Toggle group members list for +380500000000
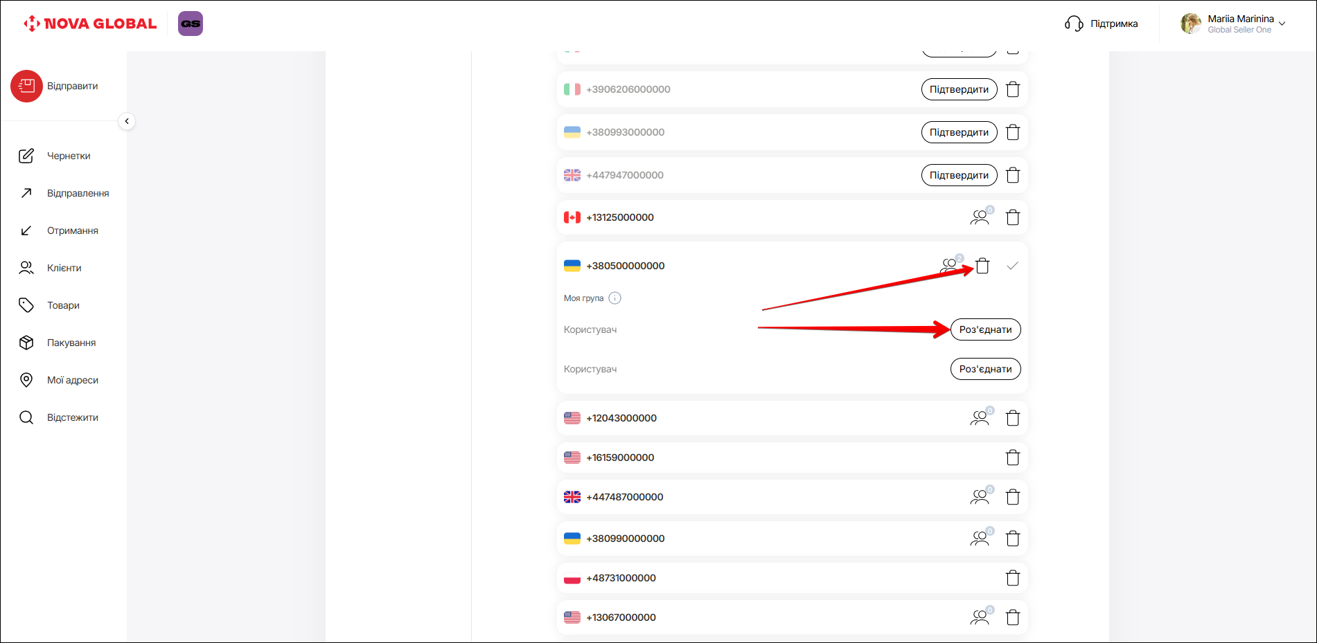Viewport: 1317px width, 643px height. (x=950, y=264)
